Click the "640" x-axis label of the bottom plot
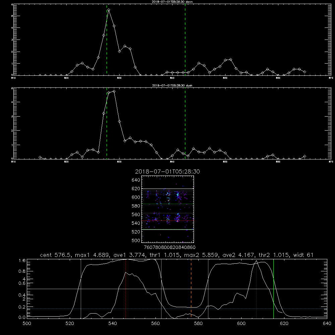The height and width of the screenshot is (335, 335). point(327,323)
